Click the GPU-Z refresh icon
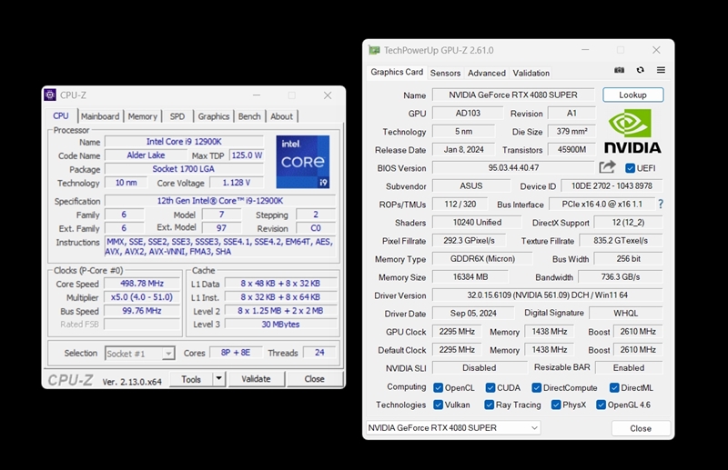Viewport: 728px width, 470px height. pos(641,70)
